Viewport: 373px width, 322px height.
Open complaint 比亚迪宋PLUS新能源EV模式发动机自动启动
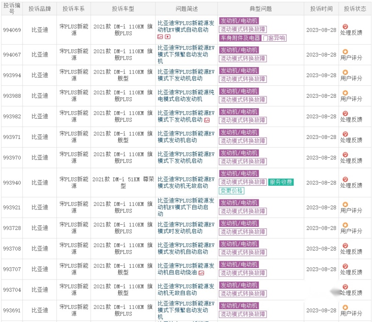pos(186,248)
